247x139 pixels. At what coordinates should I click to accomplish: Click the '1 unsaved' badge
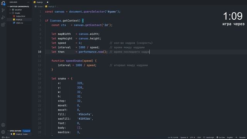click(26, 131)
